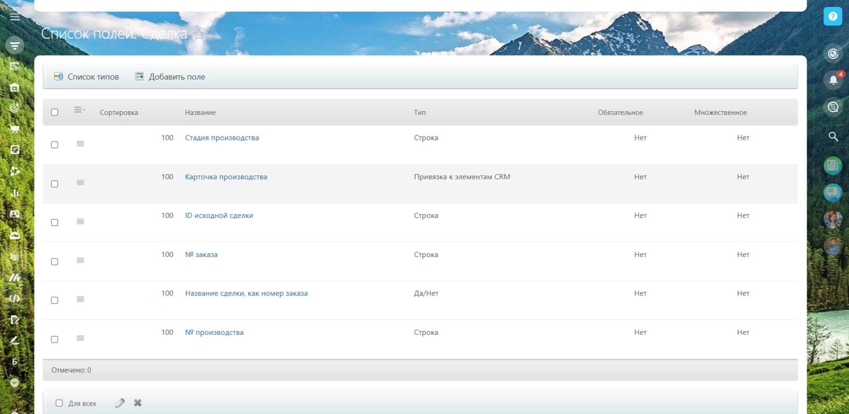Screen dimensions: 849x414
Task: Open the man avatar chat in right panel
Action: pos(833,246)
